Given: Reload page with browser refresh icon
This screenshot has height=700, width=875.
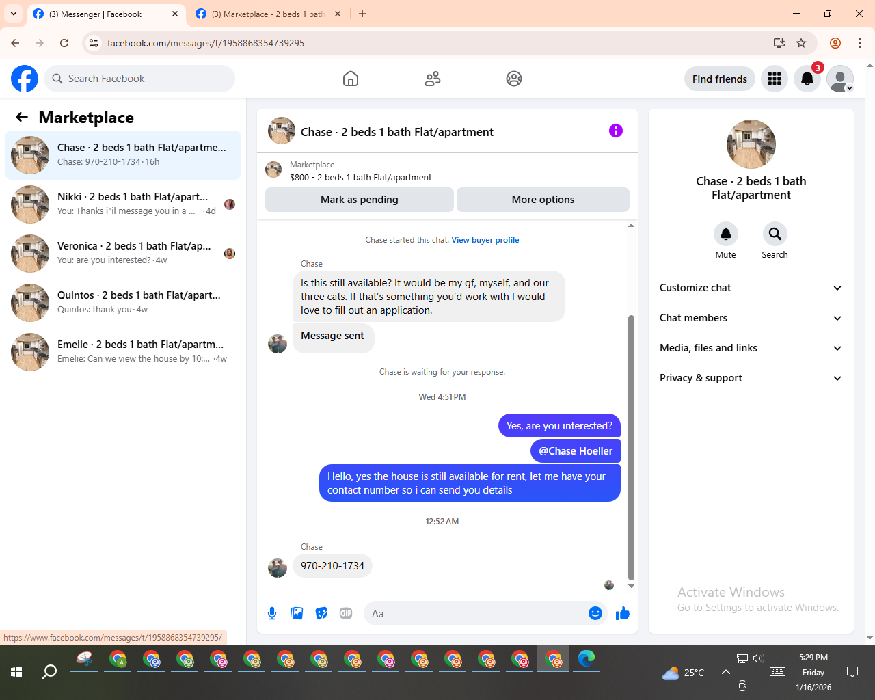Looking at the screenshot, I should click(x=64, y=43).
